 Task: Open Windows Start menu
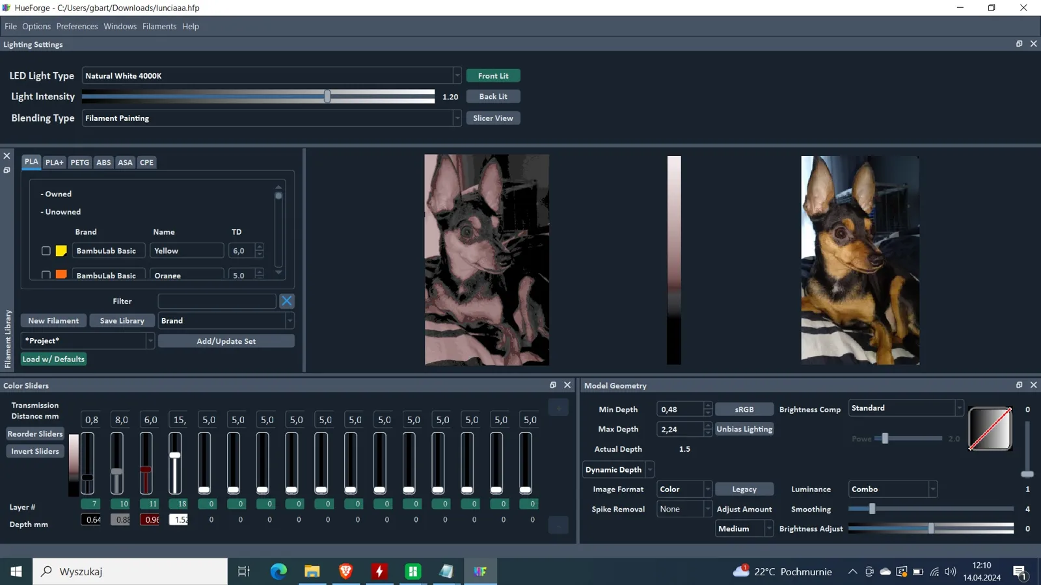16,571
